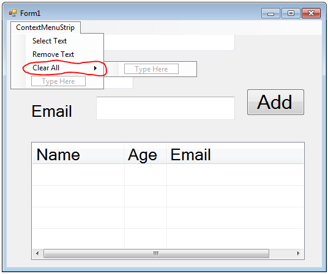
Task: Click the list's left scroll arrow
Action: tap(37, 254)
